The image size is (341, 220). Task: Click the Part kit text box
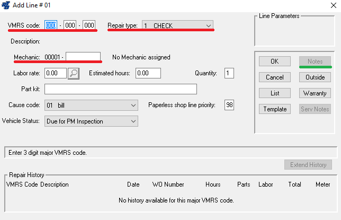coord(121,89)
